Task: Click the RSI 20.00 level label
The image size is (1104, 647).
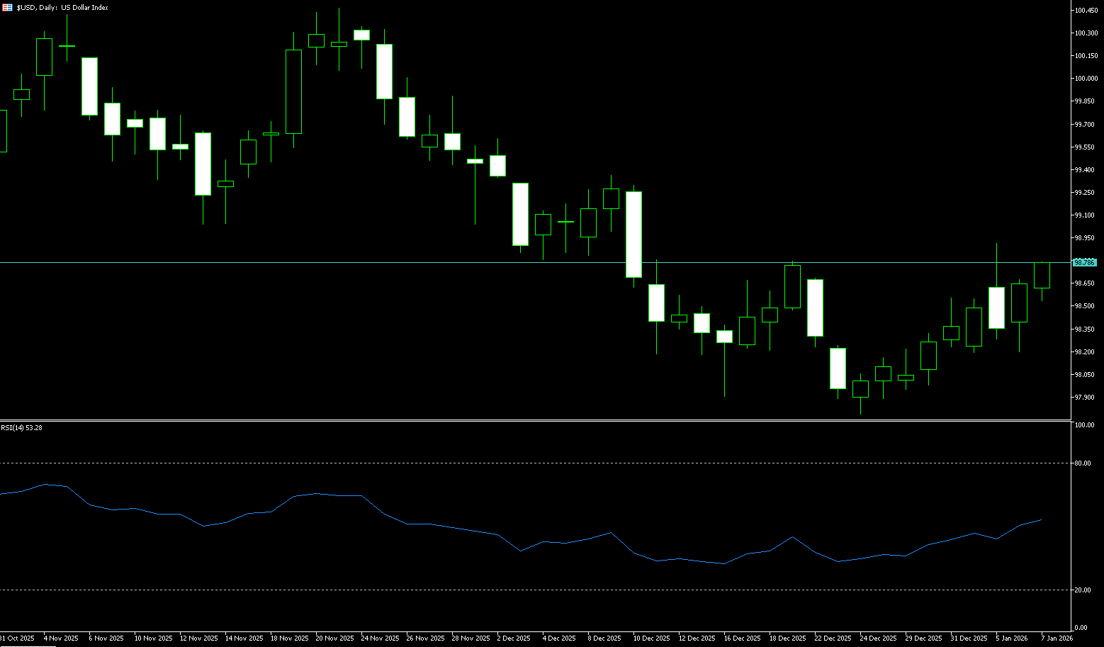Action: 1082,590
